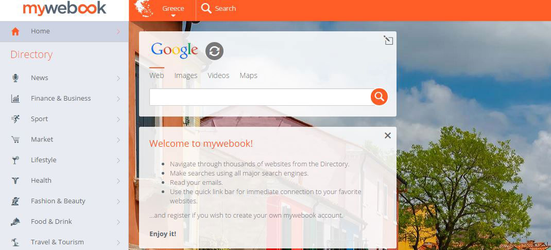This screenshot has width=551, height=250.
Task: Select the Maps search tab
Action: tap(248, 75)
